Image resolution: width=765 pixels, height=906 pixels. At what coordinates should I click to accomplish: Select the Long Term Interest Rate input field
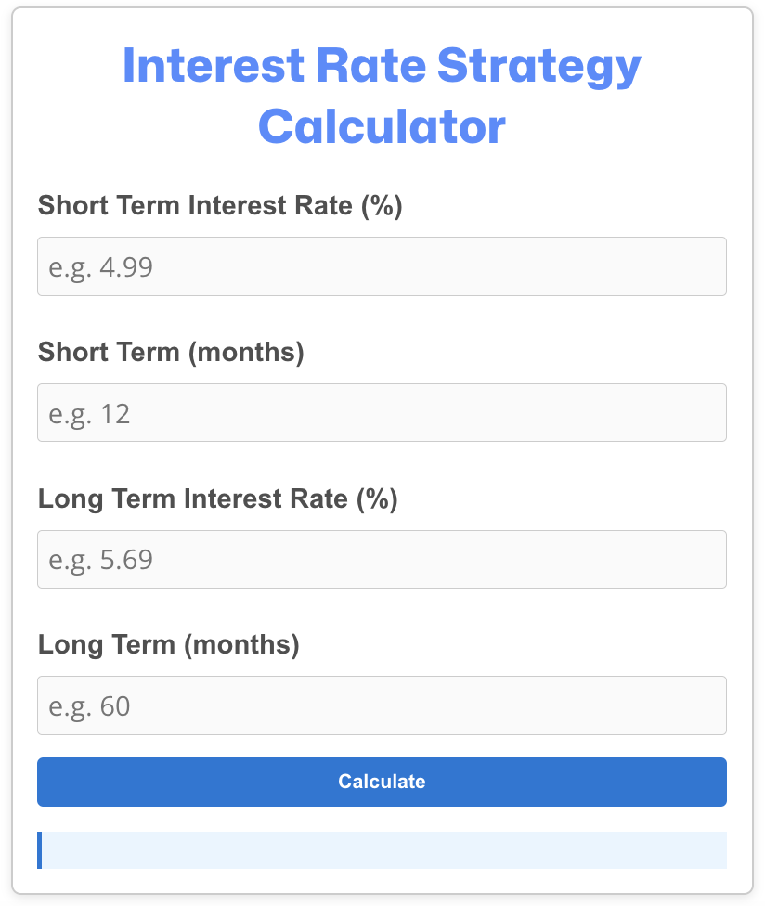click(x=382, y=560)
